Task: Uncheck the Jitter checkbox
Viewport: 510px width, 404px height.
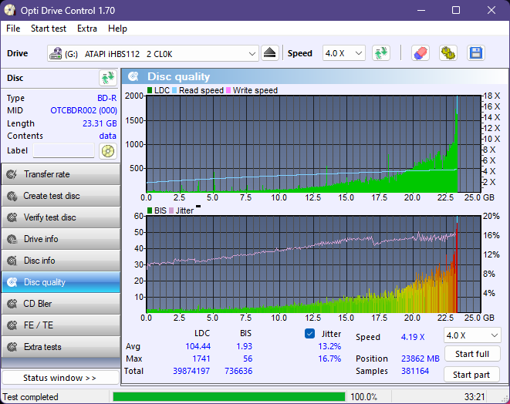Action: tap(309, 334)
